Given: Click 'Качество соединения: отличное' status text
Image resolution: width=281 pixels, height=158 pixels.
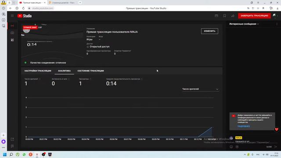Looking at the screenshot, I should click(x=48, y=63).
